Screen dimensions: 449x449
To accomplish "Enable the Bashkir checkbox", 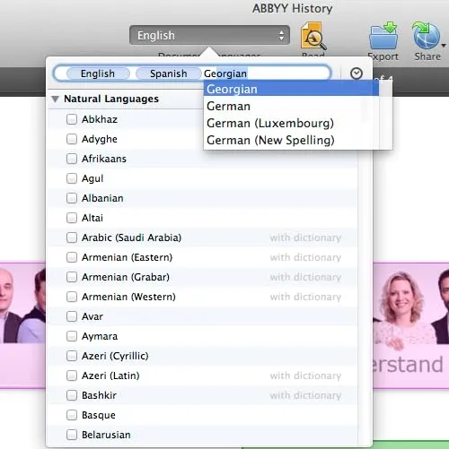I will click(72, 395).
